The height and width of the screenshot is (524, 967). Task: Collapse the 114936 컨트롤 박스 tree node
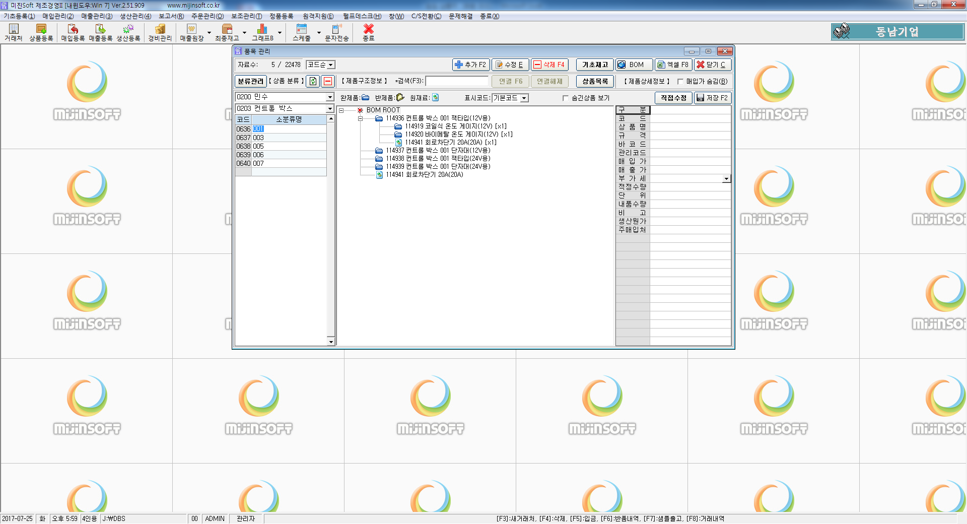click(361, 118)
